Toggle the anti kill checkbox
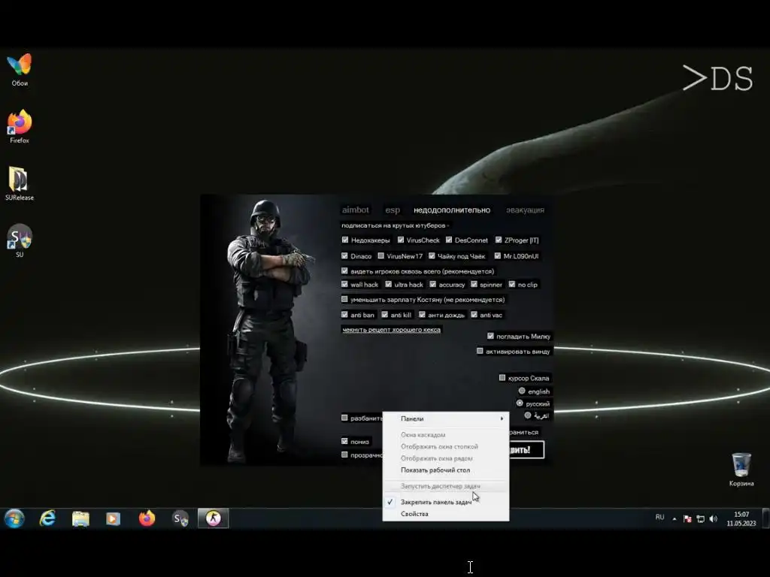 [x=384, y=315]
